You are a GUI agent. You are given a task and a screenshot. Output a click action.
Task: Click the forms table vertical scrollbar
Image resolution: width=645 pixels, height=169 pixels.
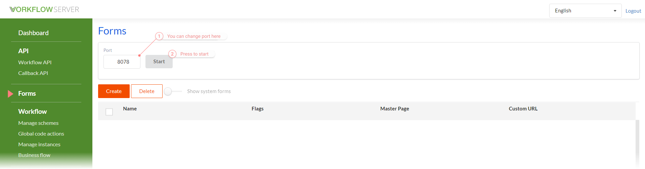(x=637, y=144)
